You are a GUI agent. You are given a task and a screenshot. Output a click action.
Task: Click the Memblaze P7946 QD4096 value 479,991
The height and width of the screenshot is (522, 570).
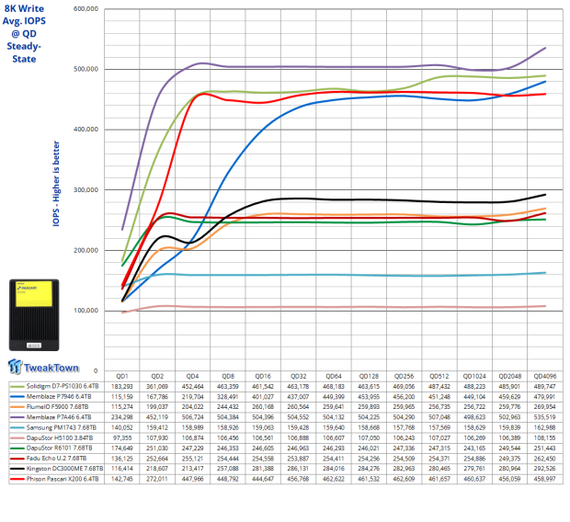544,397
